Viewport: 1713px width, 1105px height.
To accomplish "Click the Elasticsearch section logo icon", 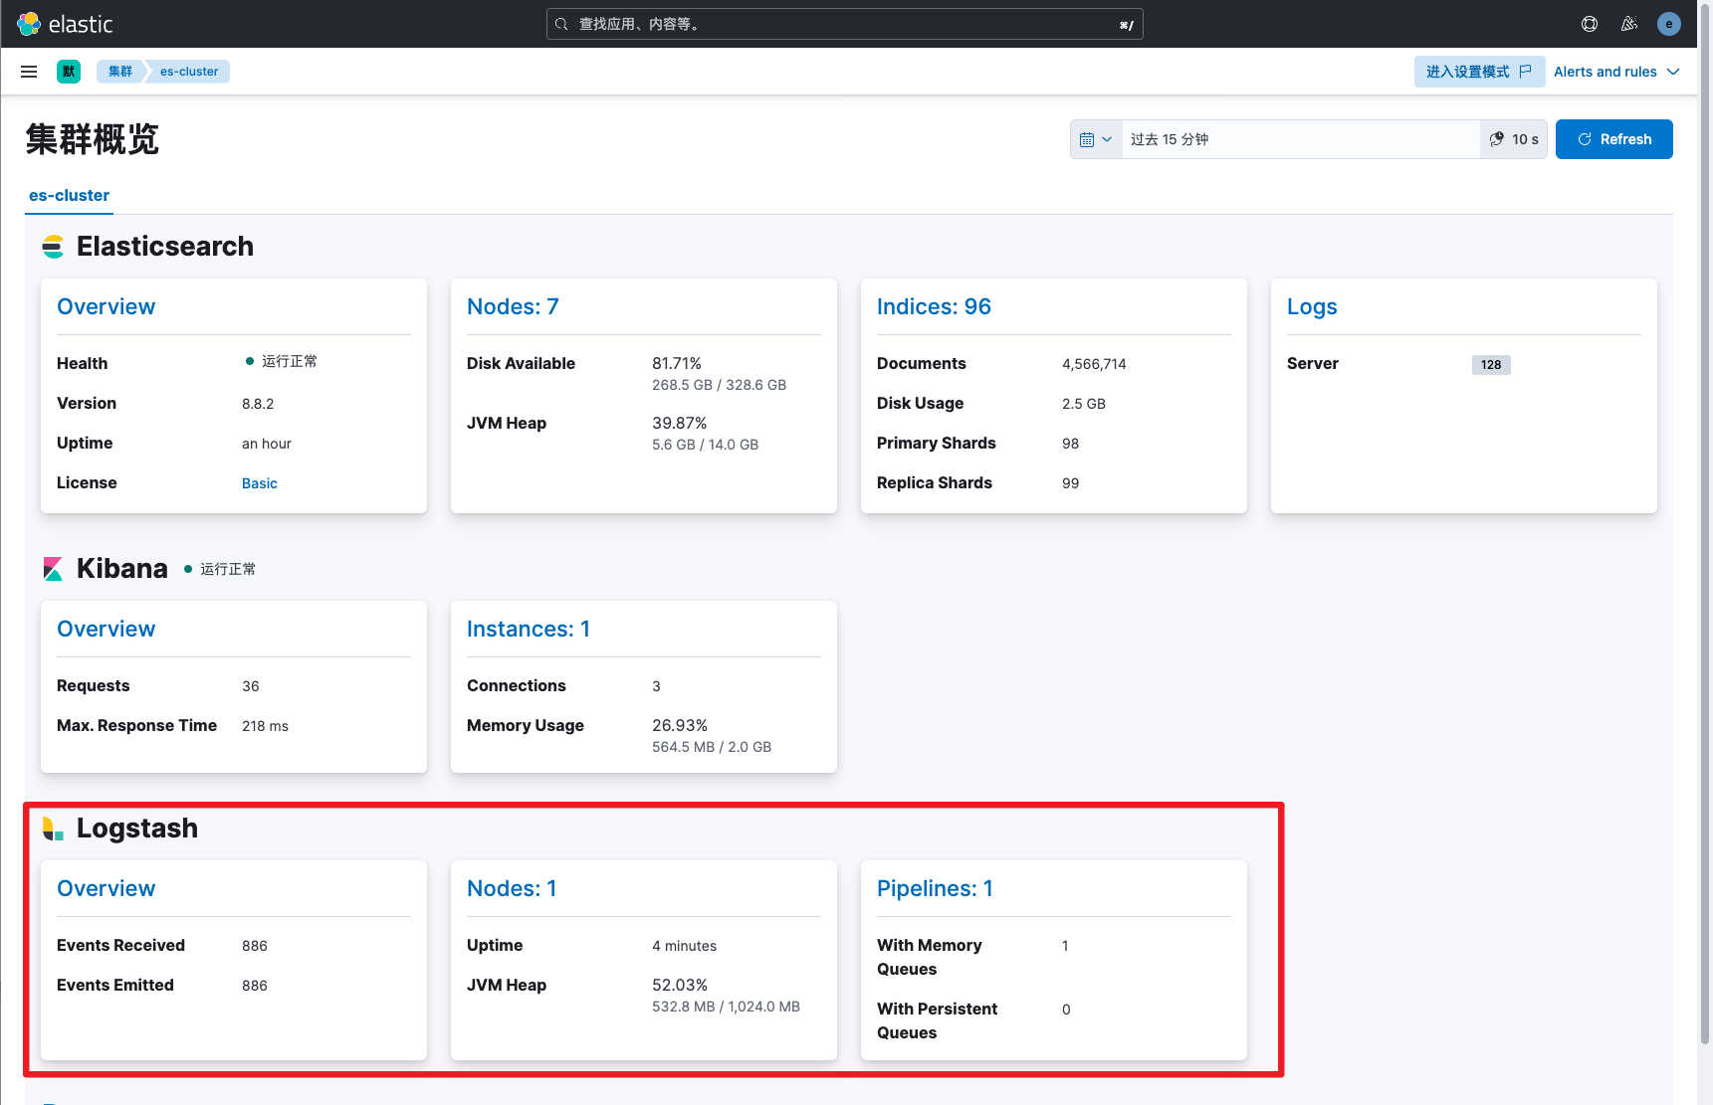I will pyautogui.click(x=53, y=247).
